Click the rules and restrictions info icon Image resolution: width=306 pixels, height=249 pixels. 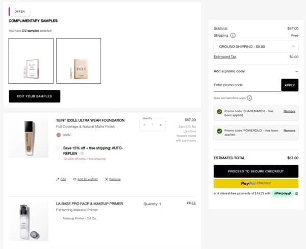pos(249,98)
